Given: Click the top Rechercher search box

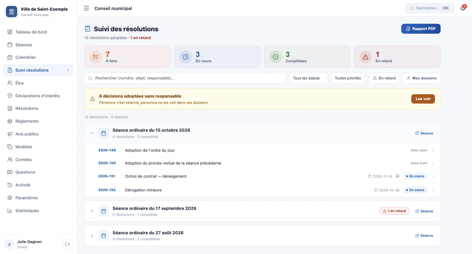Looking at the screenshot, I should (430, 8).
